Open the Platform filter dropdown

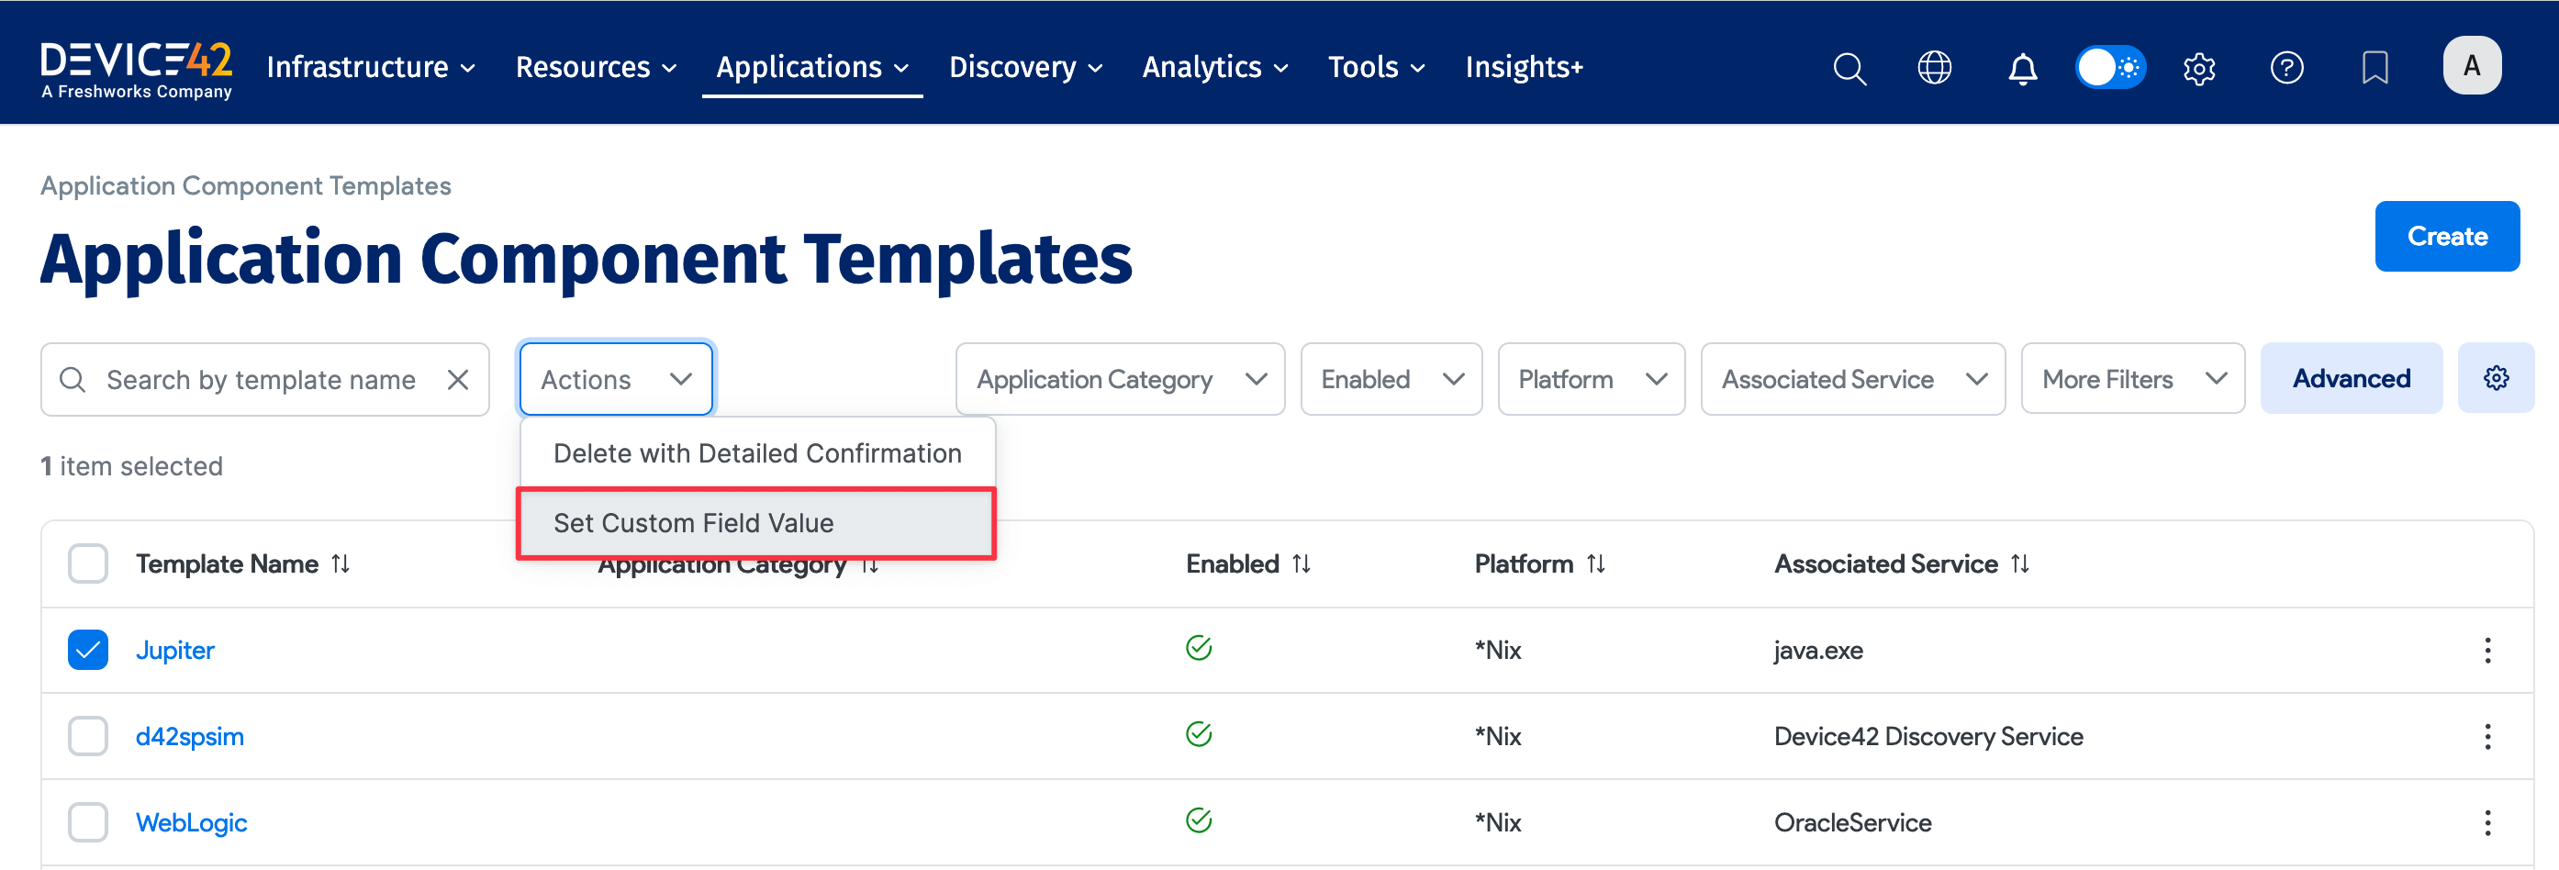[x=1591, y=378]
